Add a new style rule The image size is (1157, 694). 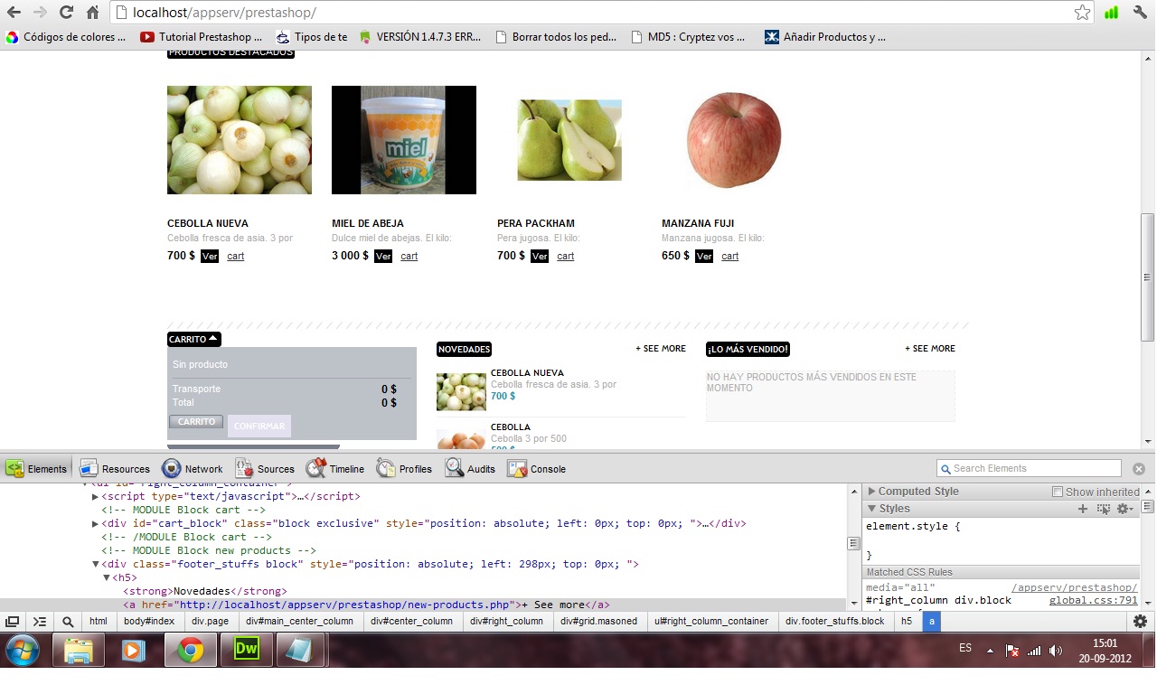click(1082, 509)
